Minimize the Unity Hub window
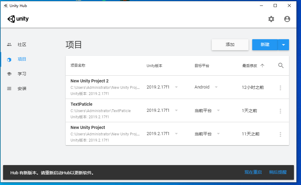This screenshot has width=301, height=185. coord(261,6)
